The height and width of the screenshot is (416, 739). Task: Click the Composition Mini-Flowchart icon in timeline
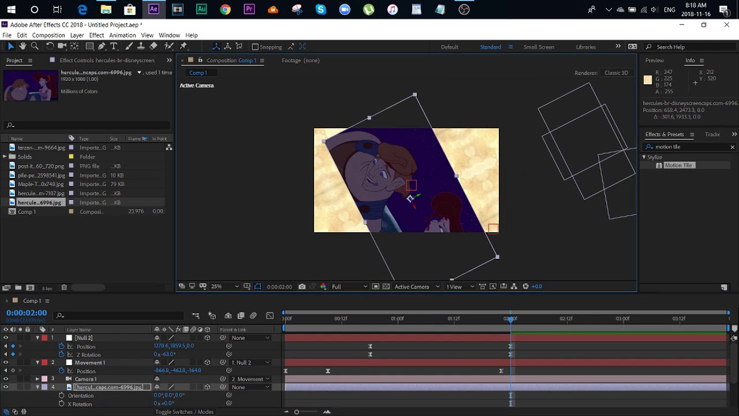(196, 315)
